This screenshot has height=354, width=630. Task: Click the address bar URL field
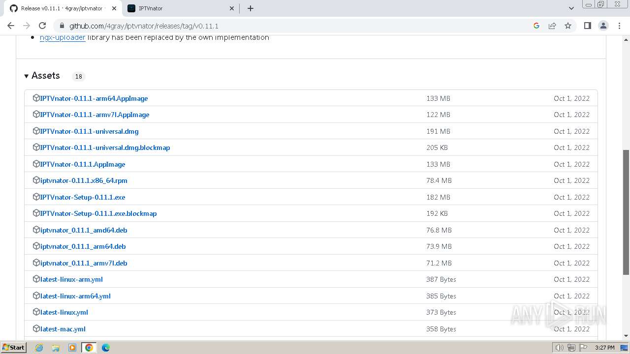click(x=295, y=26)
